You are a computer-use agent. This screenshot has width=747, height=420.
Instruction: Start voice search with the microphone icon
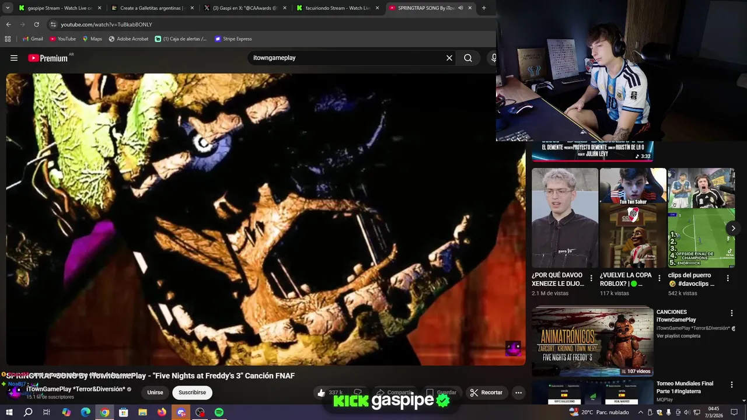(x=494, y=58)
